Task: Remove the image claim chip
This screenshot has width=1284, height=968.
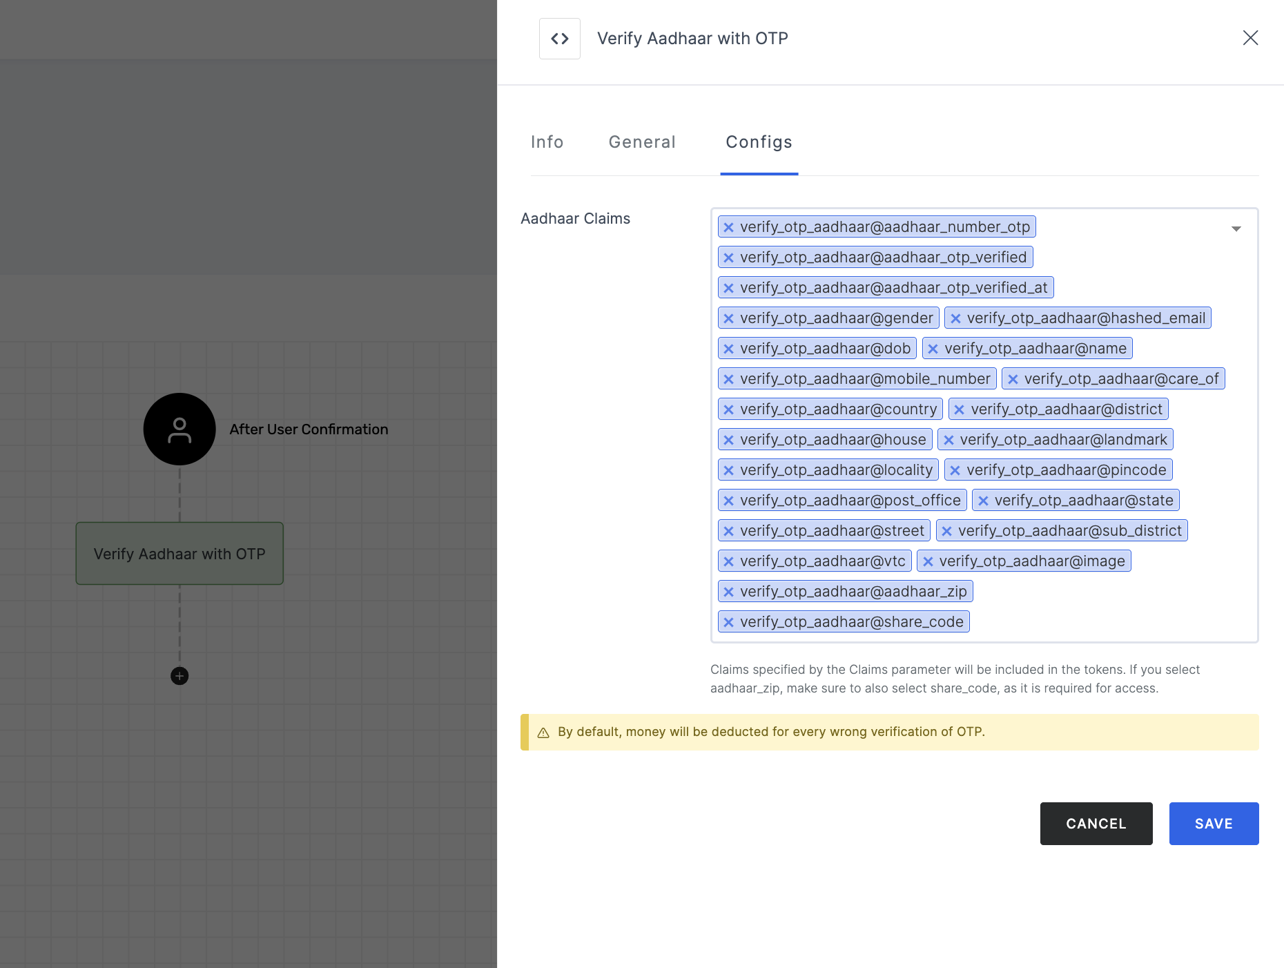Action: (x=928, y=561)
